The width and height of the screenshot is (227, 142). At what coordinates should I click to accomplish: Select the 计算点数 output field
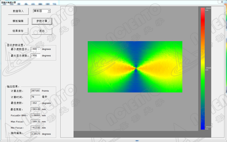click(x=35, y=91)
